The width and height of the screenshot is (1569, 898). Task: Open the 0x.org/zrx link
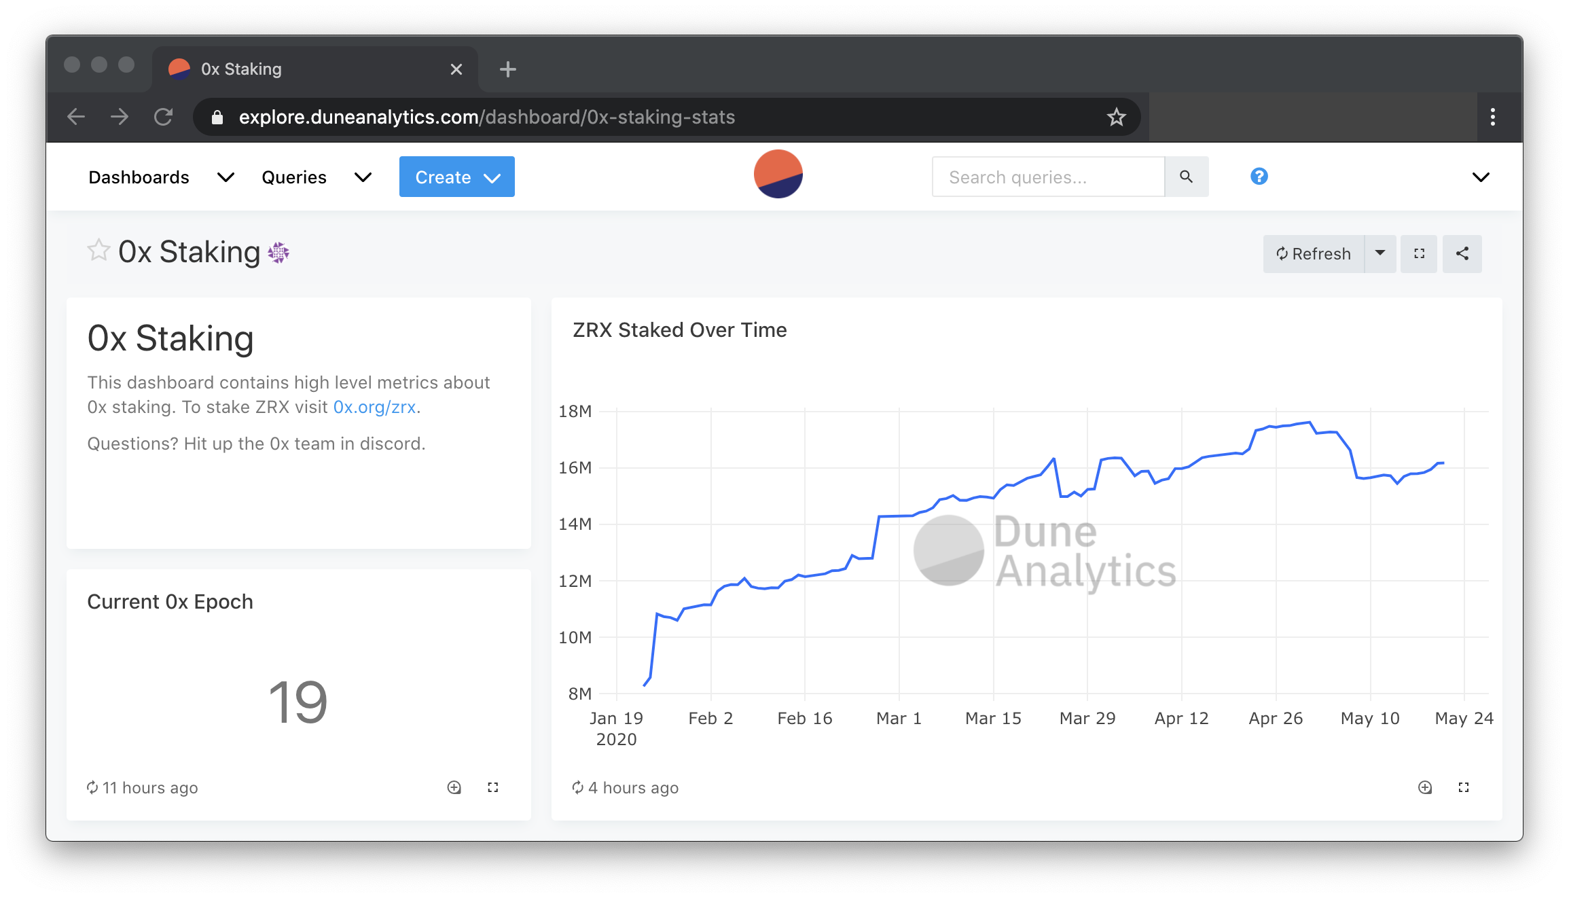(x=374, y=407)
